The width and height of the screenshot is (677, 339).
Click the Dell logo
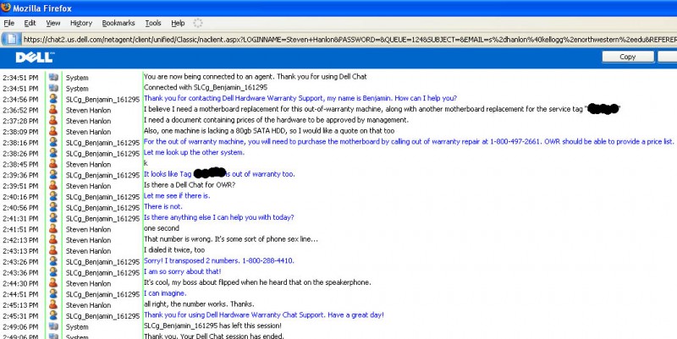pyautogui.click(x=35, y=57)
